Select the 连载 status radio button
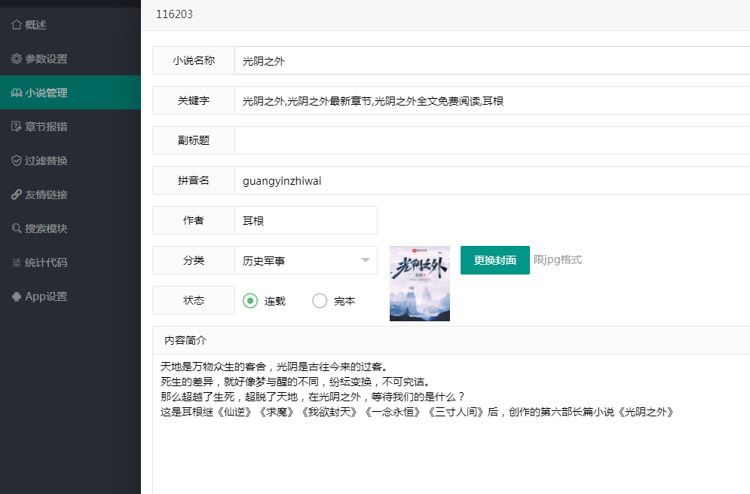Image resolution: width=750 pixels, height=494 pixels. pos(250,301)
